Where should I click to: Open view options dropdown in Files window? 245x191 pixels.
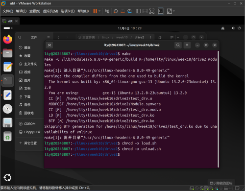[178, 37]
